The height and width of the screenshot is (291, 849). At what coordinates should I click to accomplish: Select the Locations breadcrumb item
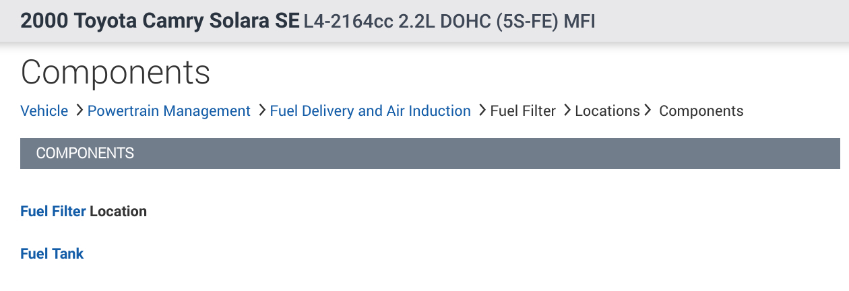[607, 111]
